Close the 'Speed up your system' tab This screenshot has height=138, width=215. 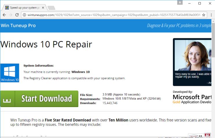click(43, 8)
